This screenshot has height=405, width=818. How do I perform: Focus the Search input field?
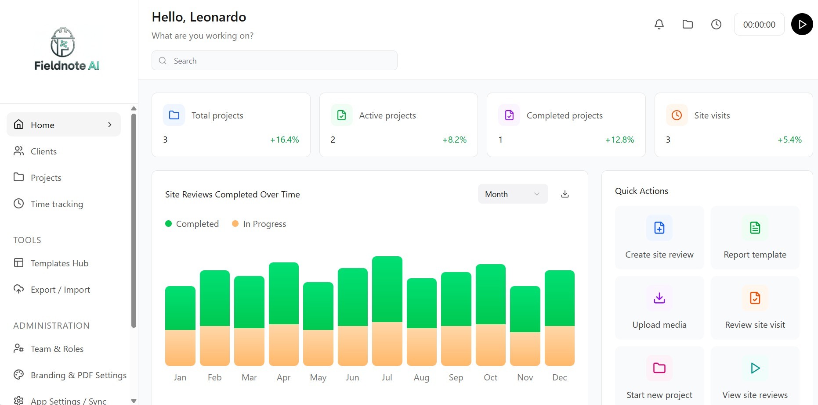pos(275,61)
